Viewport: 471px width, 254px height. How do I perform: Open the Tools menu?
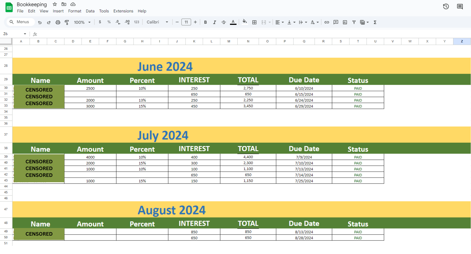tap(104, 11)
